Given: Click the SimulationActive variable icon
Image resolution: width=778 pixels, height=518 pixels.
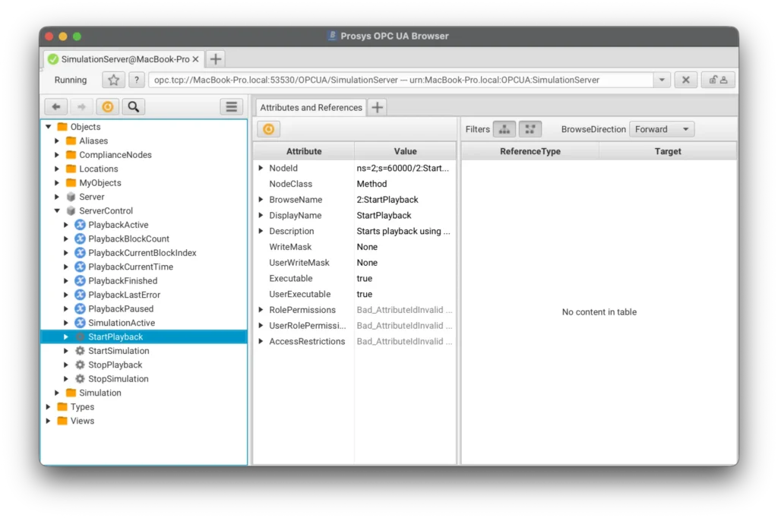Looking at the screenshot, I should (80, 323).
